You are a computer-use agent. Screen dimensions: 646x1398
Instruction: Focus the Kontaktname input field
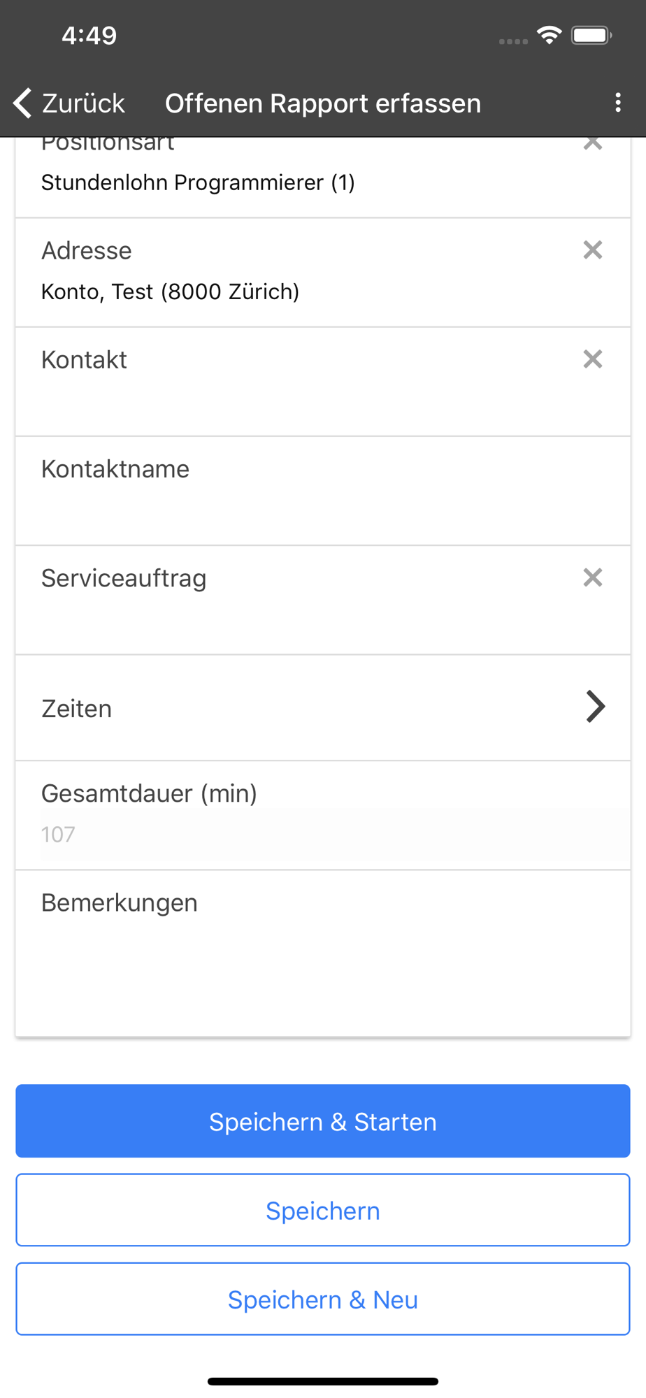tap(323, 491)
